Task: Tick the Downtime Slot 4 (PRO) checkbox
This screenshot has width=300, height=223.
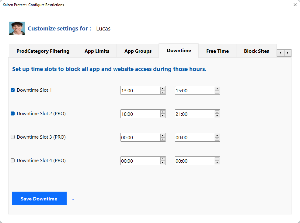Action: pos(13,161)
